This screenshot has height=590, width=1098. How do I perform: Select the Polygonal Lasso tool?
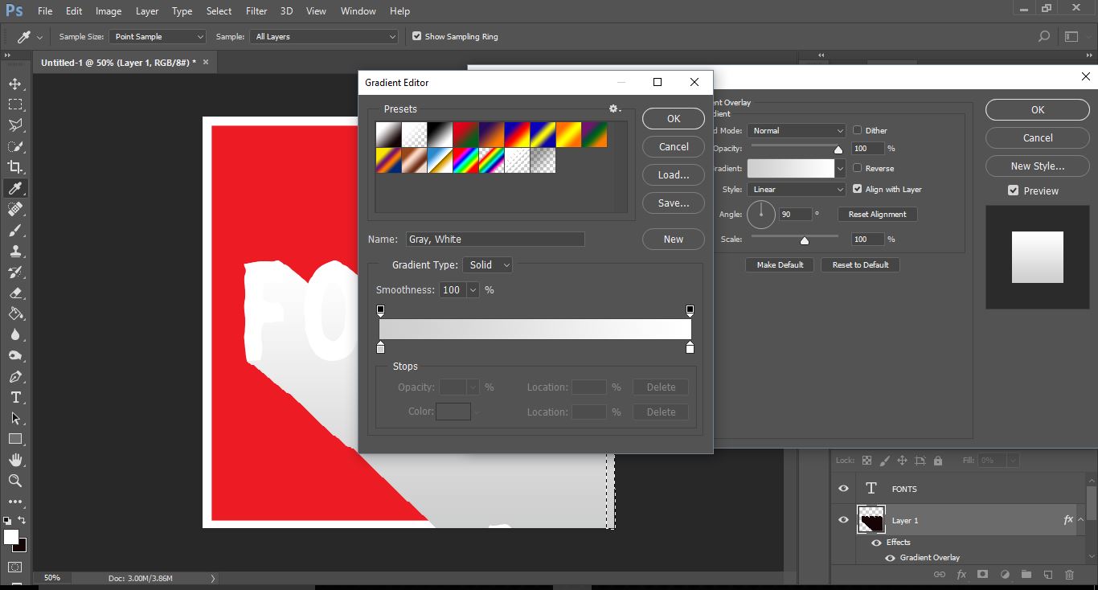click(15, 125)
